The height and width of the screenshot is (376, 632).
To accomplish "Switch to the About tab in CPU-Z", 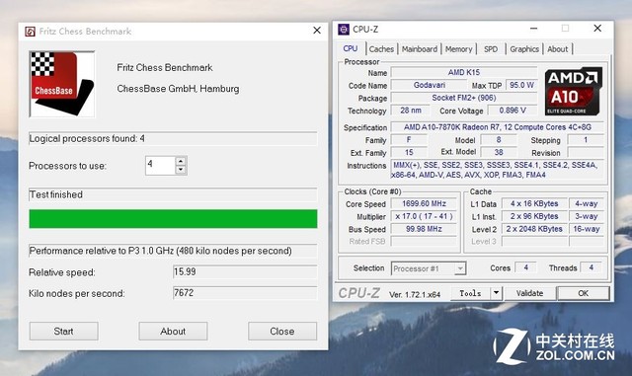I will [x=557, y=49].
